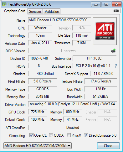The width and height of the screenshot is (123, 152).
Task: Select the Graphics Card tab
Action: pyautogui.click(x=15, y=11)
